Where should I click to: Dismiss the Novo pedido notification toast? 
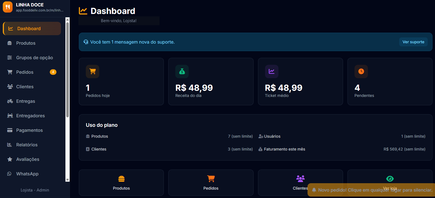coord(371,190)
